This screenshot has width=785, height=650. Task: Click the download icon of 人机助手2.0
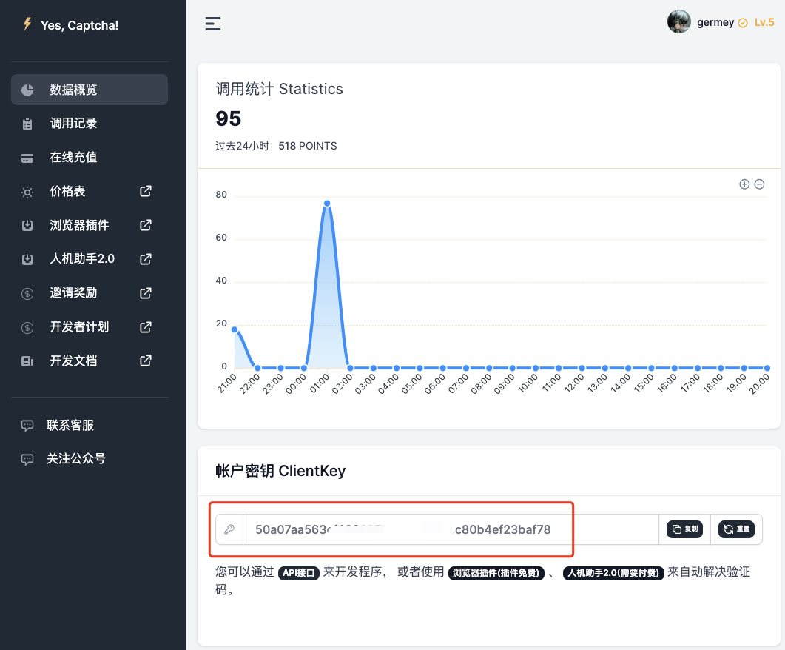[27, 259]
